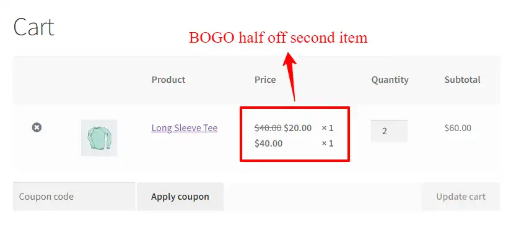Click the red BOGO half off annotation text
The width and height of the screenshot is (511, 230).
coord(278,38)
